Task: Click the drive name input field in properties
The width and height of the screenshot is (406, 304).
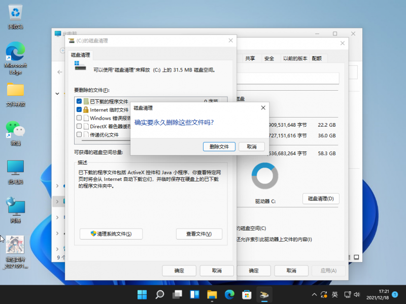Action: (x=288, y=78)
